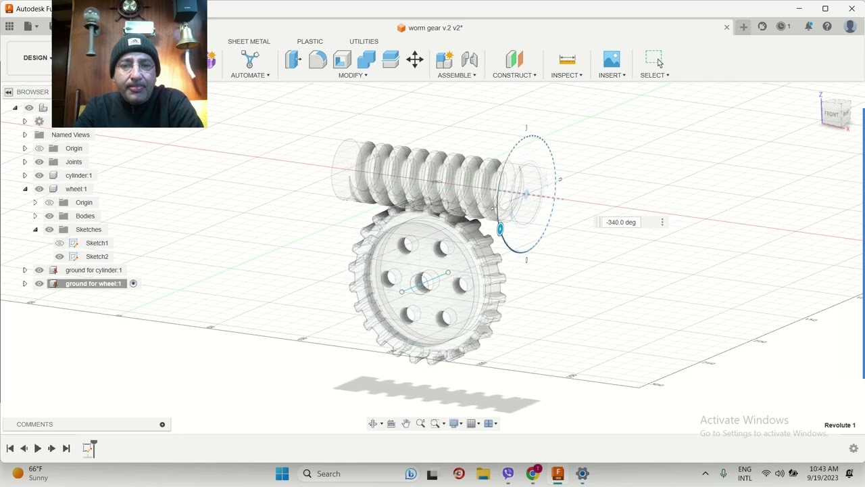Viewport: 865px width, 487px height.
Task: Select the Offset Face modify tool
Action: [391, 60]
